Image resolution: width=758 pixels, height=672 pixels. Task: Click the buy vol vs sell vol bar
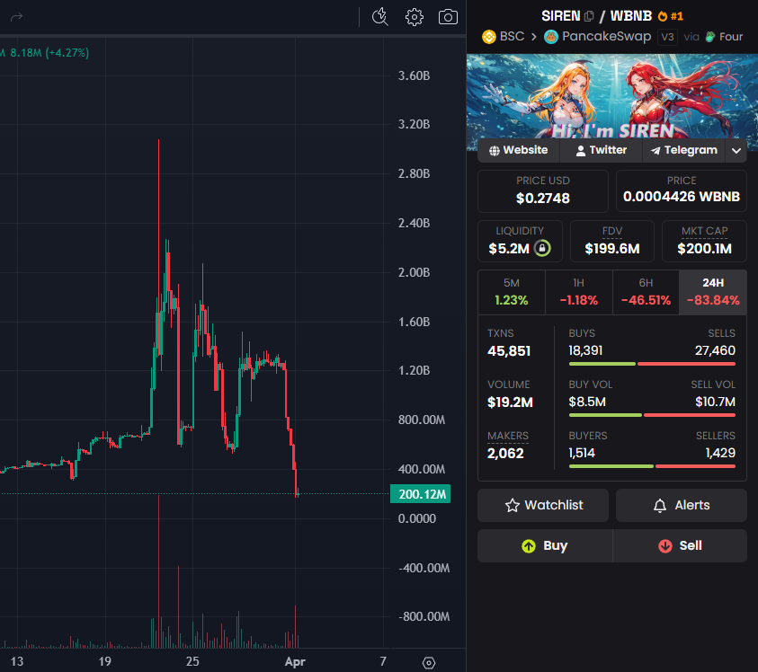pyautogui.click(x=652, y=415)
